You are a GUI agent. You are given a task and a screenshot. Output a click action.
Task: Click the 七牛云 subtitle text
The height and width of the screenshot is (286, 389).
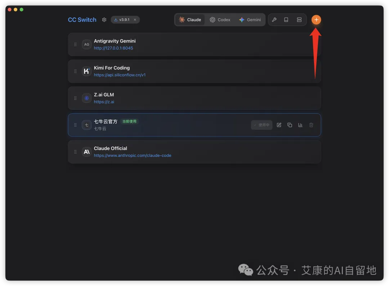click(100, 129)
